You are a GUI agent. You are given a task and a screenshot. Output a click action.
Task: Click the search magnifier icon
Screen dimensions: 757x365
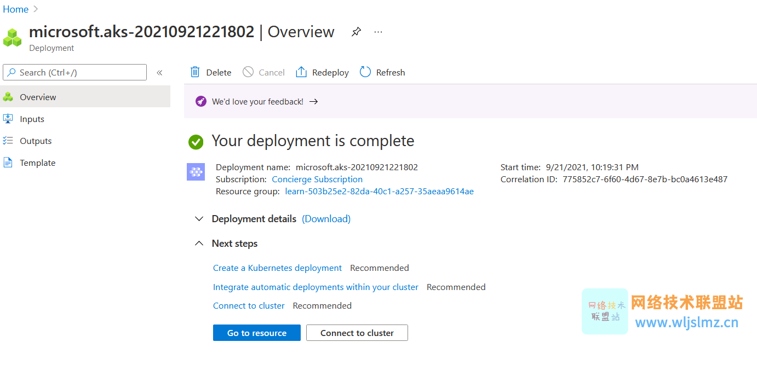coord(12,72)
